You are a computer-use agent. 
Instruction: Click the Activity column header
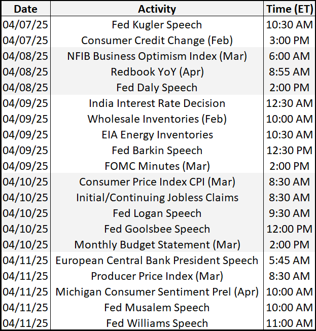(157, 9)
